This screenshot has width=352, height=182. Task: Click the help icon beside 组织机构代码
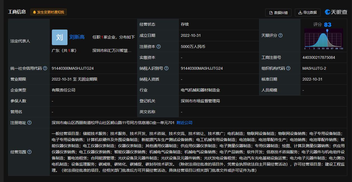point(288,68)
